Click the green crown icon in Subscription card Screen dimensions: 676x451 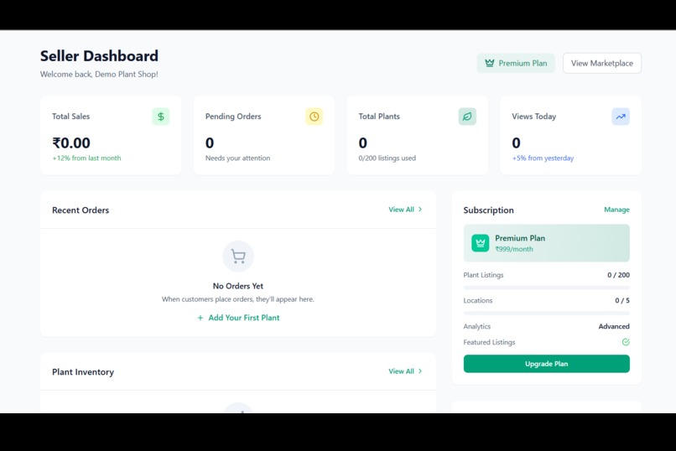pyautogui.click(x=481, y=243)
